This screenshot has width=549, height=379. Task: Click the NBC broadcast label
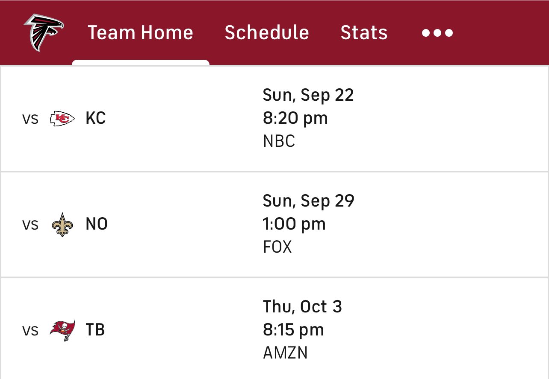pyautogui.click(x=279, y=141)
